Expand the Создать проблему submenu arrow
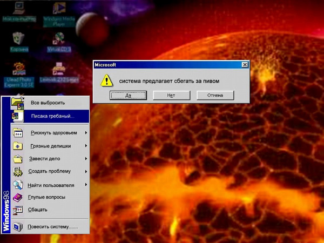This screenshot has height=243, width=324. pos(86,172)
